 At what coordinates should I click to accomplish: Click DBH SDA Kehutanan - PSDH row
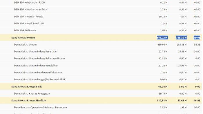(101, 2)
